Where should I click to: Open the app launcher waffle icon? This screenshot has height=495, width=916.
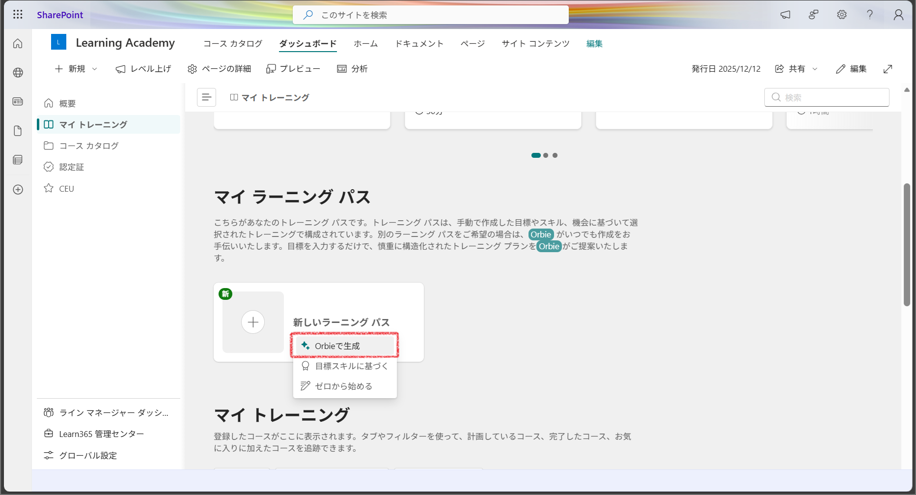(18, 14)
